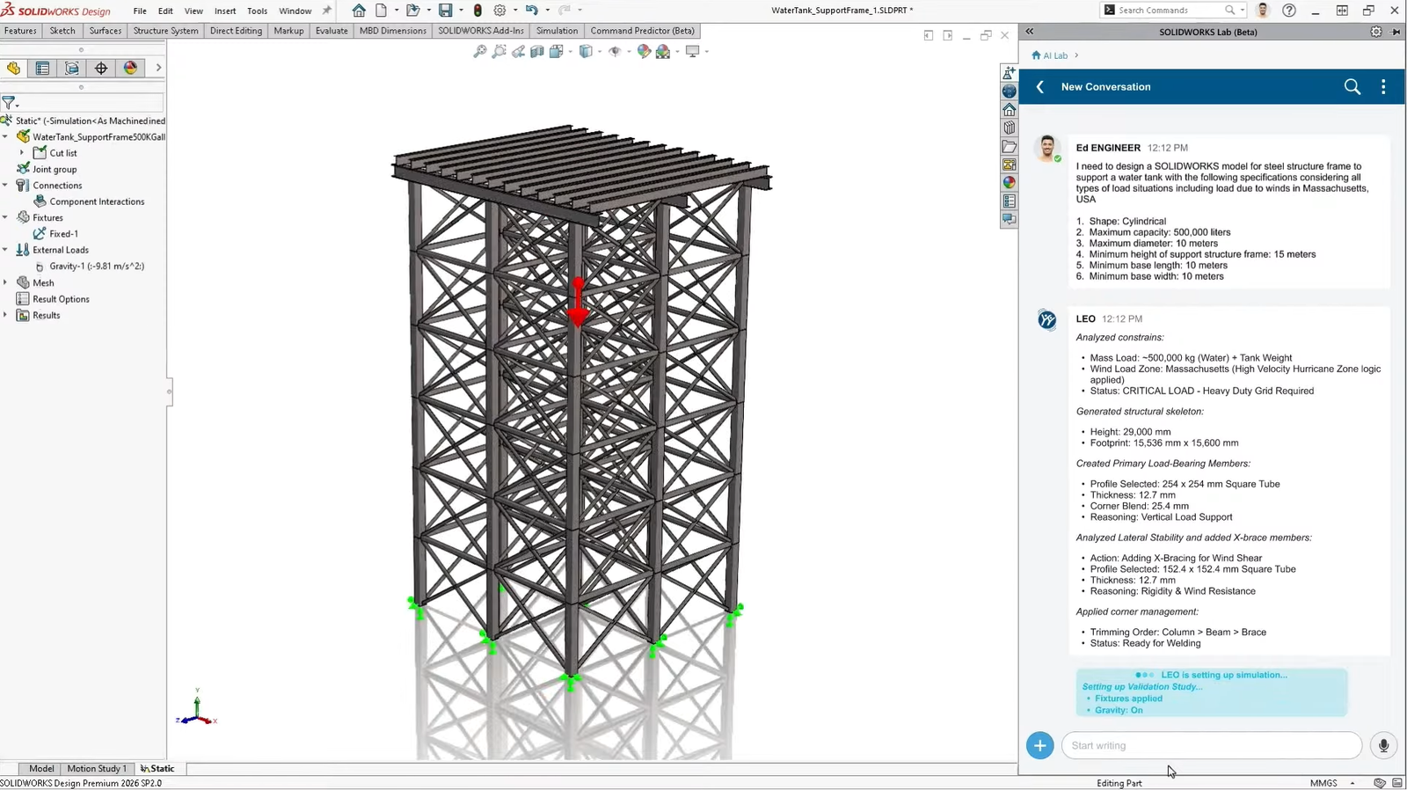Open the File menu
The image size is (1407, 790).
[x=140, y=11]
